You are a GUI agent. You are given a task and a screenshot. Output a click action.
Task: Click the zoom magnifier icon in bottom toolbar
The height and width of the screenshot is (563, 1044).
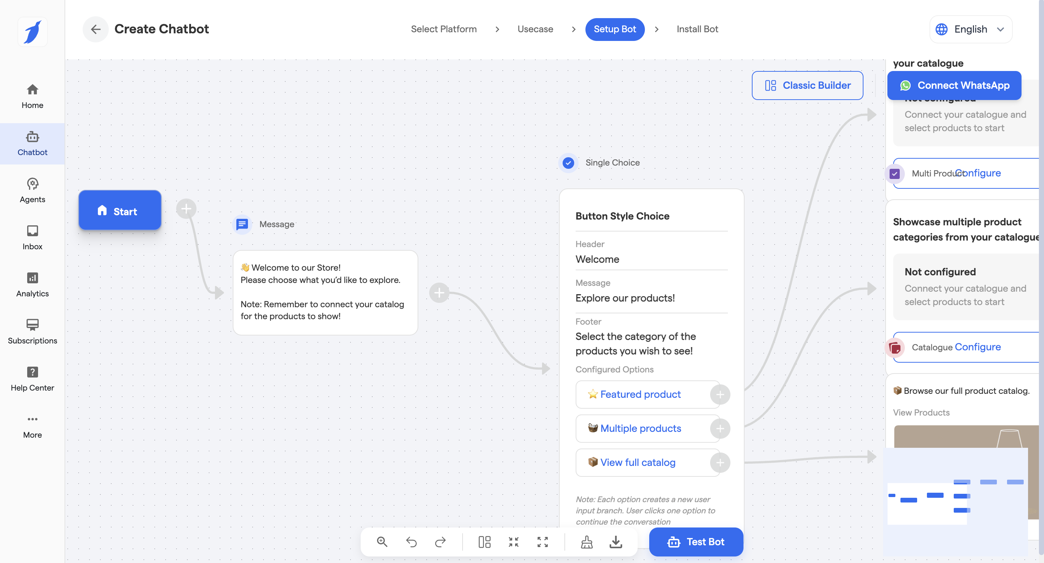(382, 542)
